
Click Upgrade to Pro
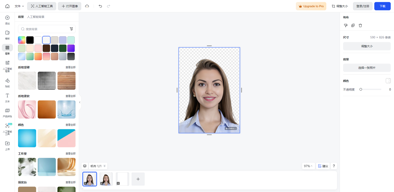(x=311, y=6)
